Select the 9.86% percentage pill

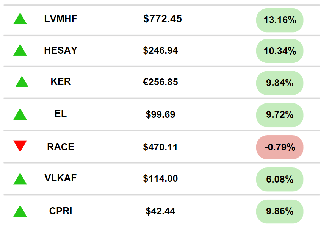(x=280, y=211)
